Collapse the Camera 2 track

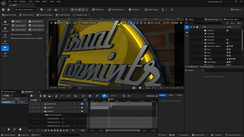43,111
